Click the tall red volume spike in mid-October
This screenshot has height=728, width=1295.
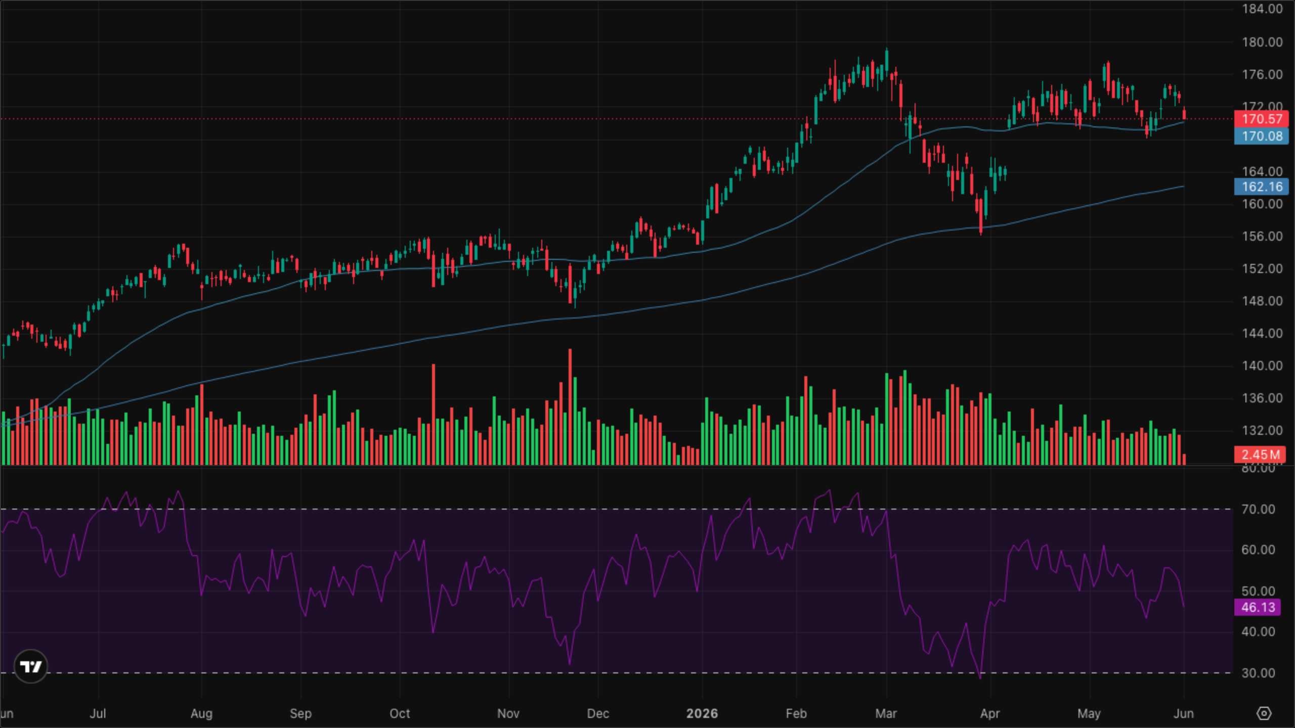tap(434, 414)
